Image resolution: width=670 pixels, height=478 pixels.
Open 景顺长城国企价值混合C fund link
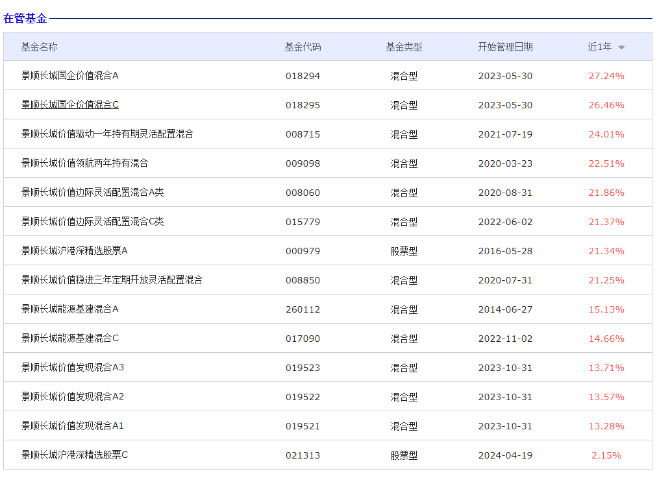(x=69, y=105)
